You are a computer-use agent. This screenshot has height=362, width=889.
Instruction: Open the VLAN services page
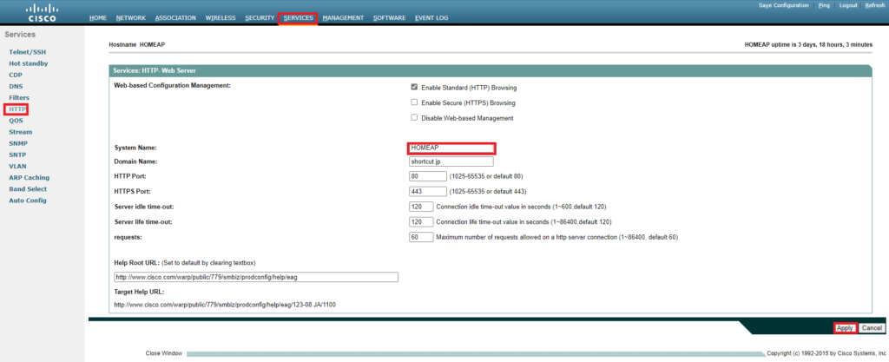pyautogui.click(x=17, y=167)
